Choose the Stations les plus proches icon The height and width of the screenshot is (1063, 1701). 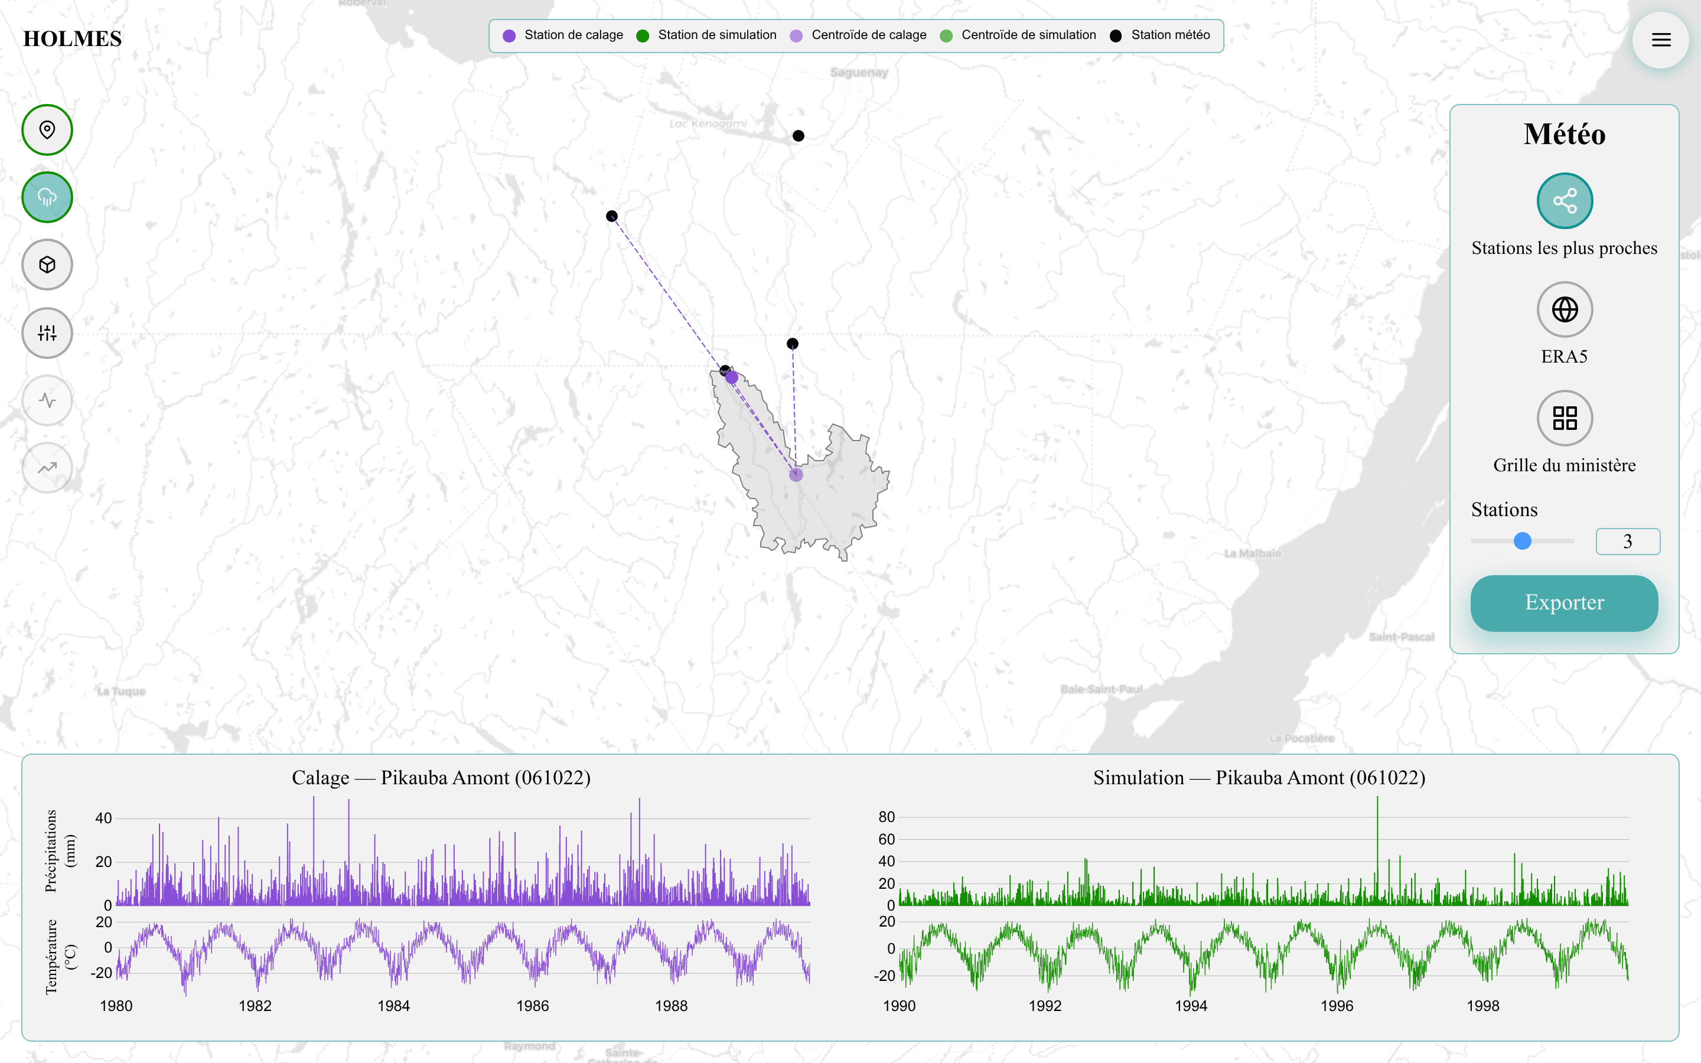[x=1565, y=201]
